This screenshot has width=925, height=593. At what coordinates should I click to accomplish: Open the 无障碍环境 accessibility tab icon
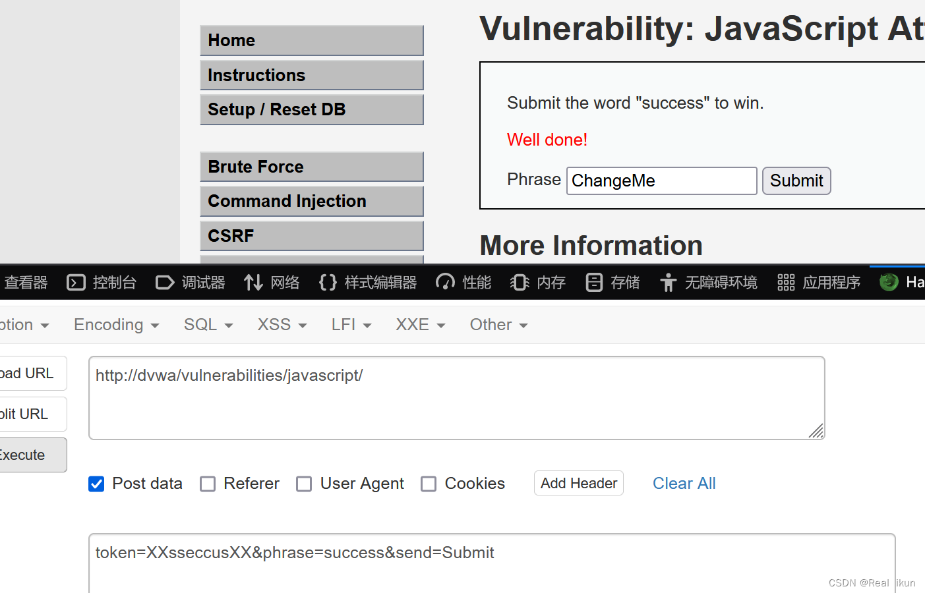click(x=668, y=283)
